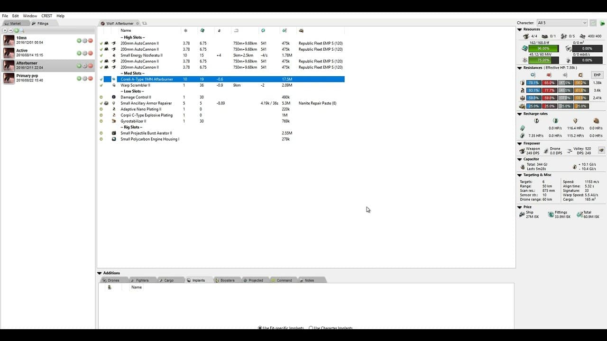Viewport: 607px width, 341px height.
Task: Collapse the Capacitor section
Action: point(520,159)
